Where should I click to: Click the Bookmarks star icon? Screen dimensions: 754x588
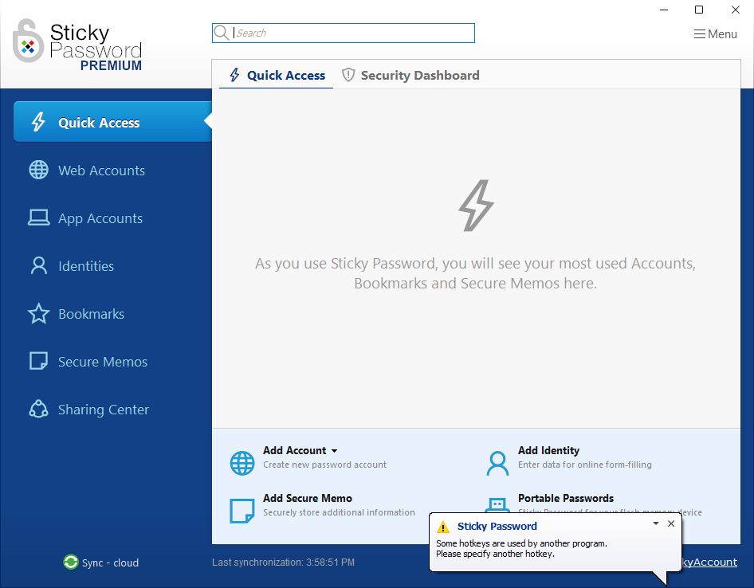(x=38, y=313)
